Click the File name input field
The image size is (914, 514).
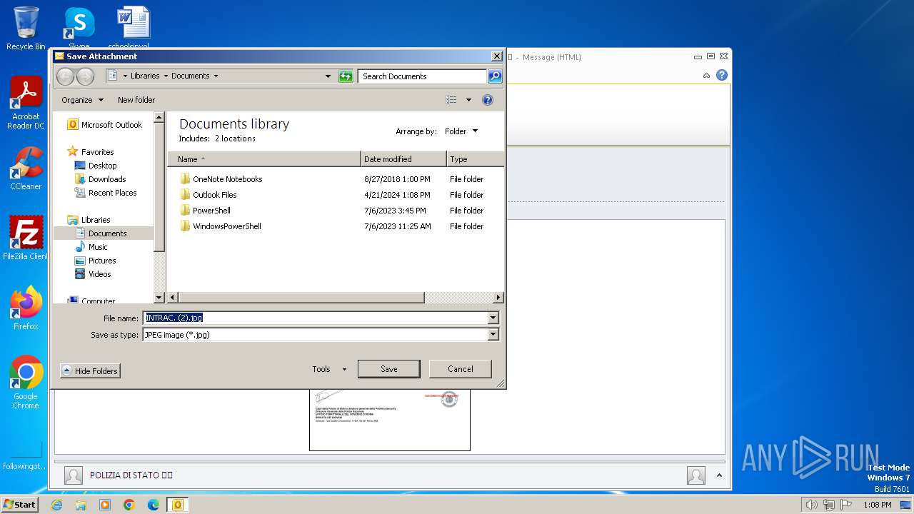click(315, 318)
